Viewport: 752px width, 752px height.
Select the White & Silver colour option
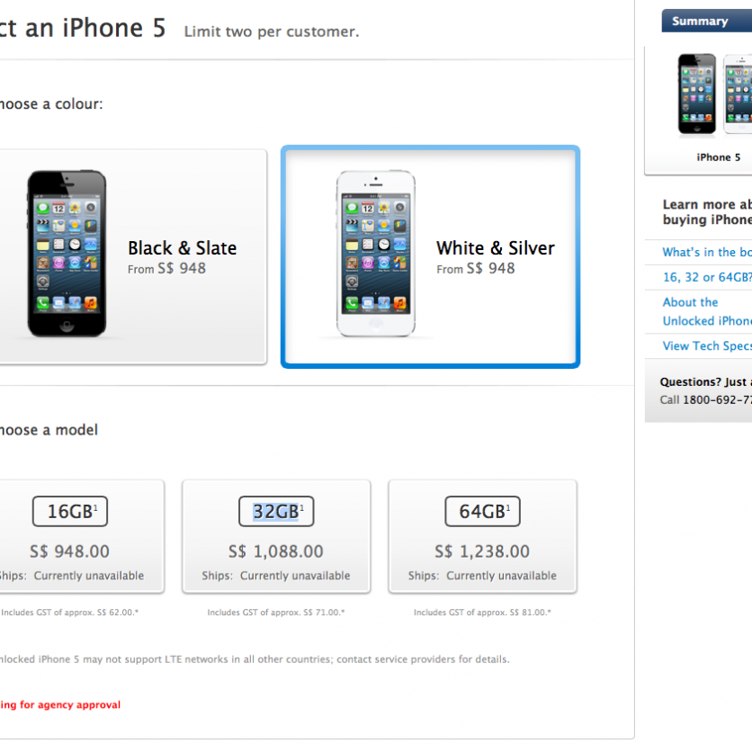tap(430, 256)
